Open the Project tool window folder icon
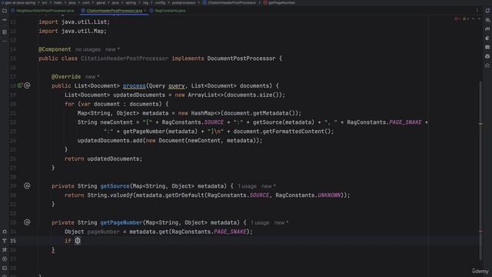 click(5, 11)
